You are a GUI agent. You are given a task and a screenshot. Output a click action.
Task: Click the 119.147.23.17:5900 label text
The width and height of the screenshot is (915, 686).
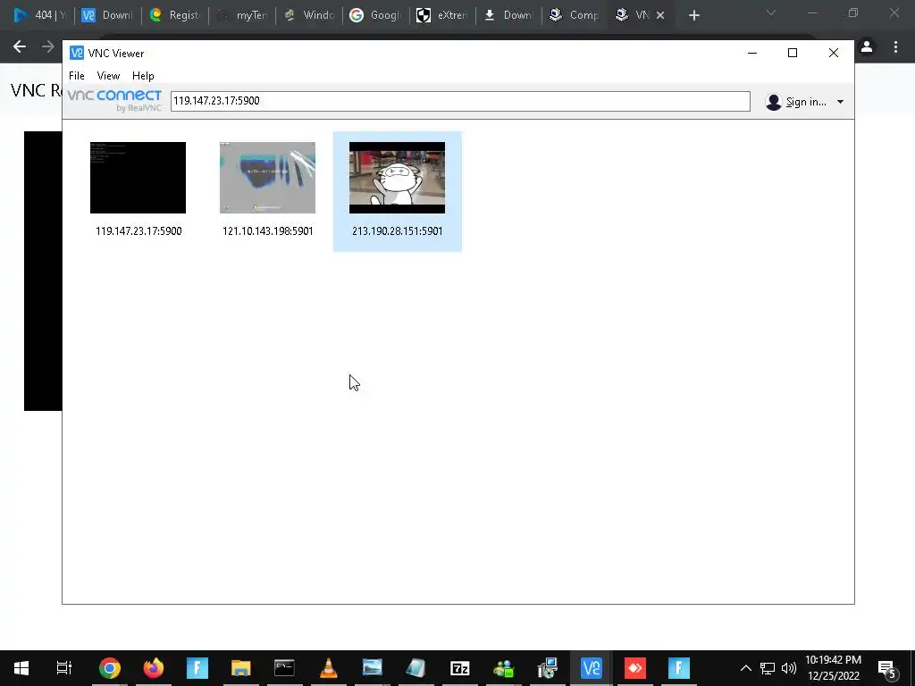(139, 231)
